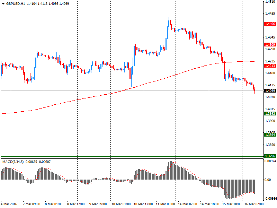Select the 1.4213 red level label
Image resolution: width=277 pixels, height=208 pixels.
point(270,66)
